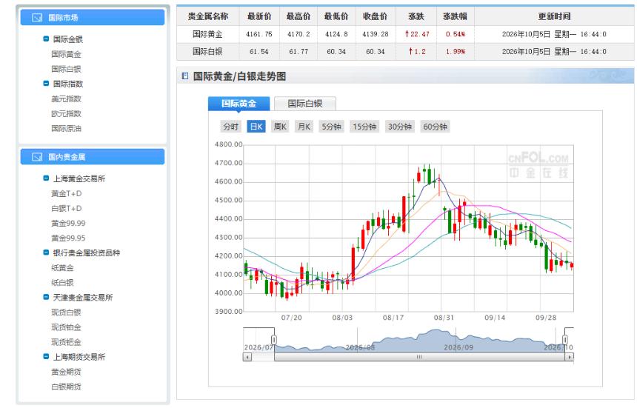Open 国际白银 in the sidebar
The image size is (637, 408).
click(x=66, y=69)
